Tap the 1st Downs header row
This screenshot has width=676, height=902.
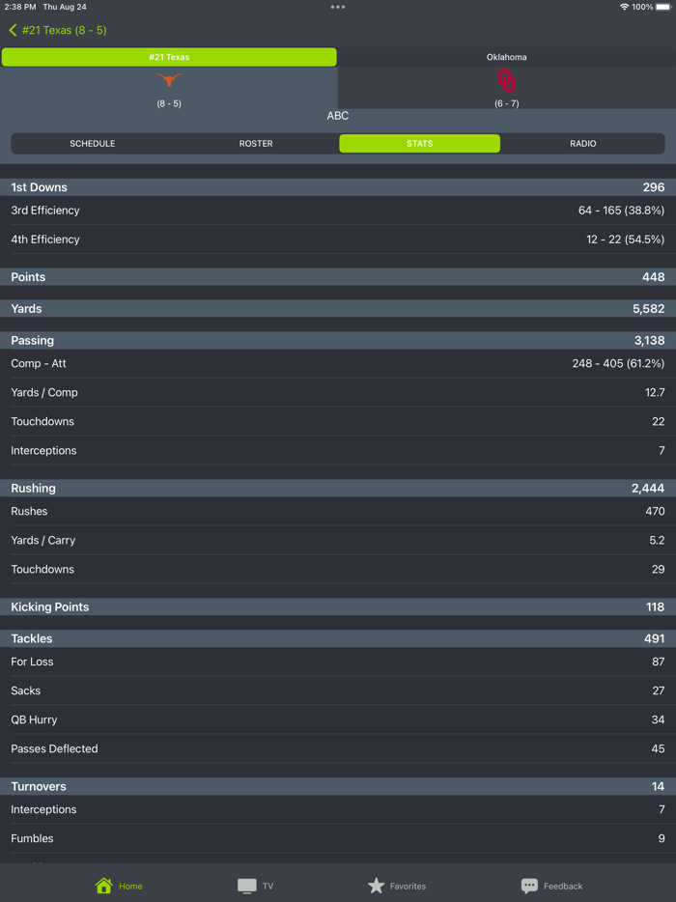338,187
